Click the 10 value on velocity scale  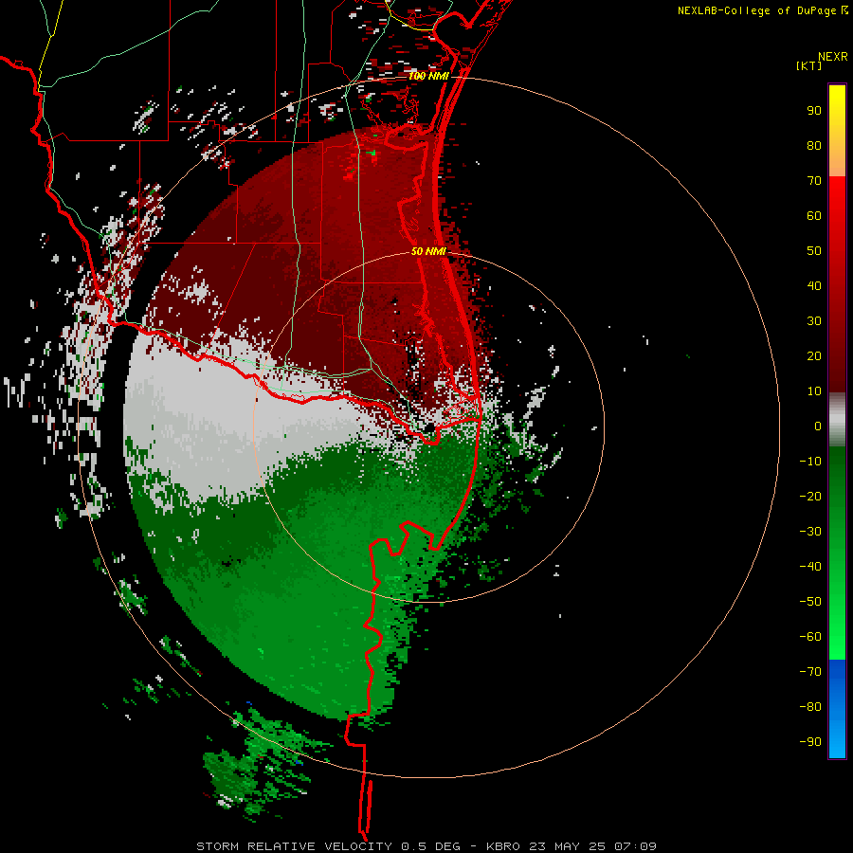(x=814, y=391)
